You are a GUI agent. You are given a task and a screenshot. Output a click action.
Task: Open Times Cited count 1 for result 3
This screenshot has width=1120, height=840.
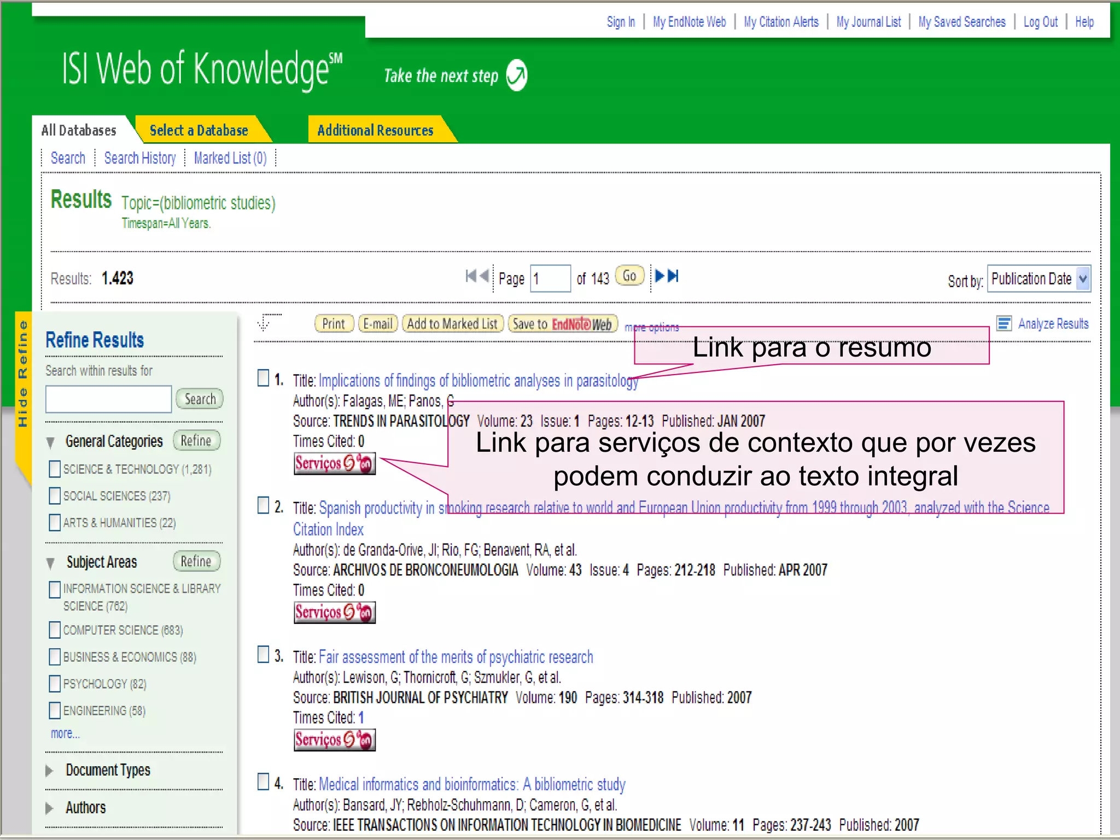tap(361, 717)
